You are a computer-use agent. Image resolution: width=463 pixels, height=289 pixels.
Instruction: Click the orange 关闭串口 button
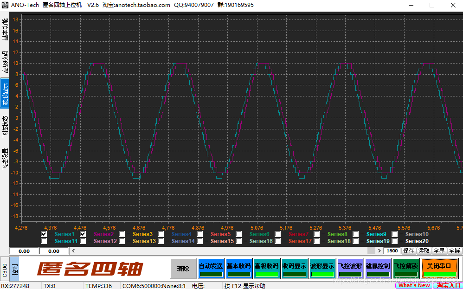pyautogui.click(x=439, y=269)
